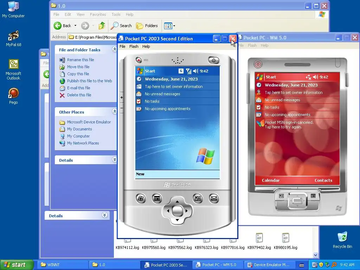Viewport: 360px width, 270px height.
Task: Open the Windows XP start button
Action: (x=16, y=265)
